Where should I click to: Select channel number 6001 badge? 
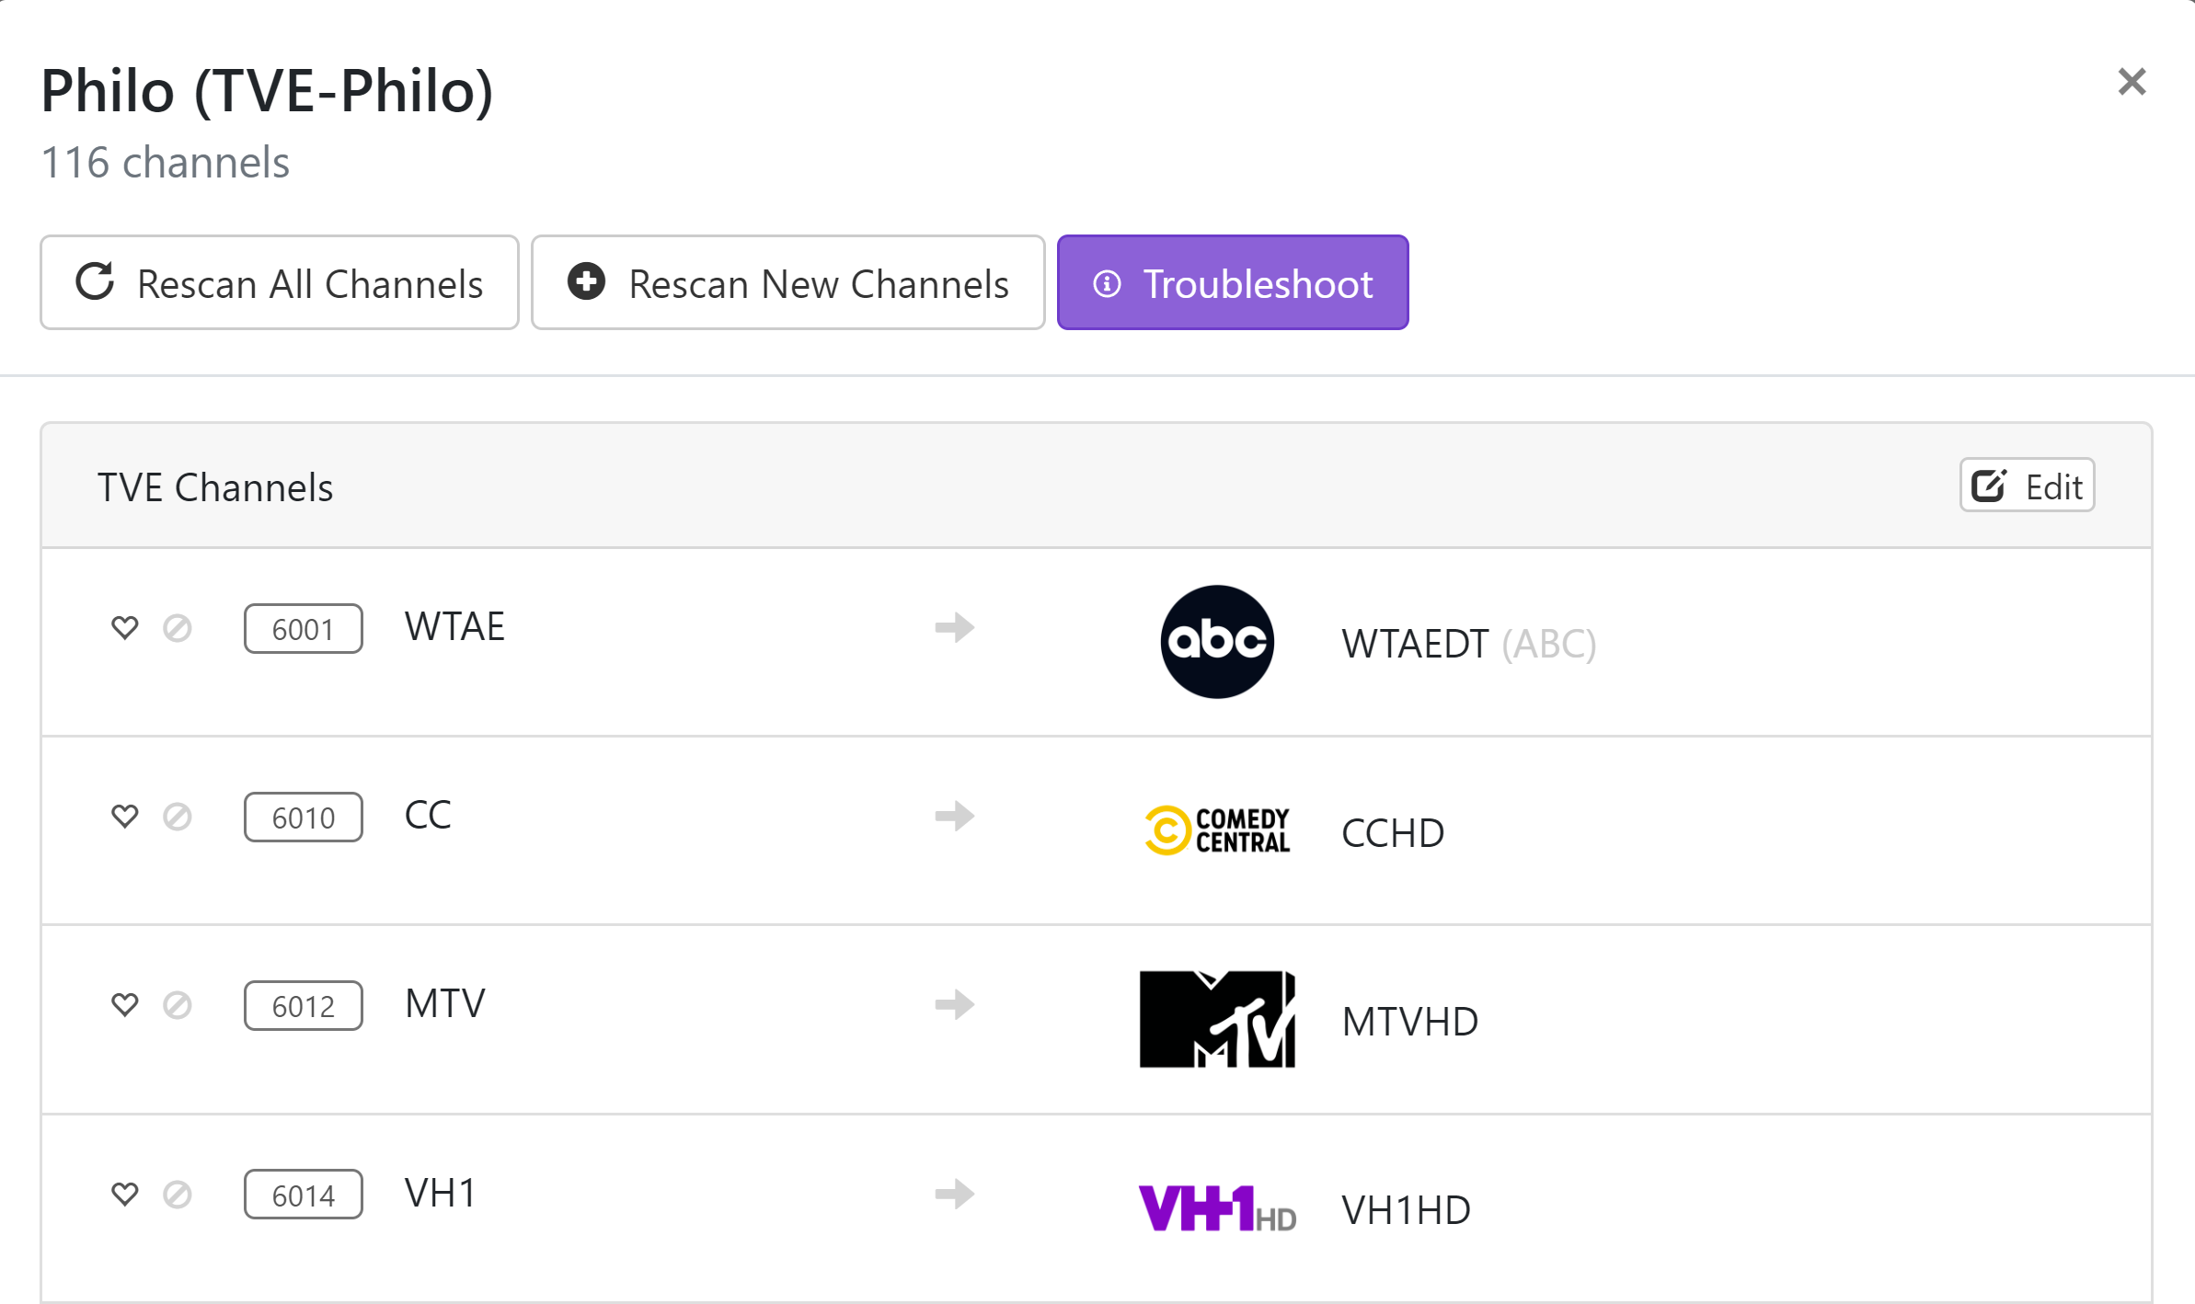tap(304, 629)
